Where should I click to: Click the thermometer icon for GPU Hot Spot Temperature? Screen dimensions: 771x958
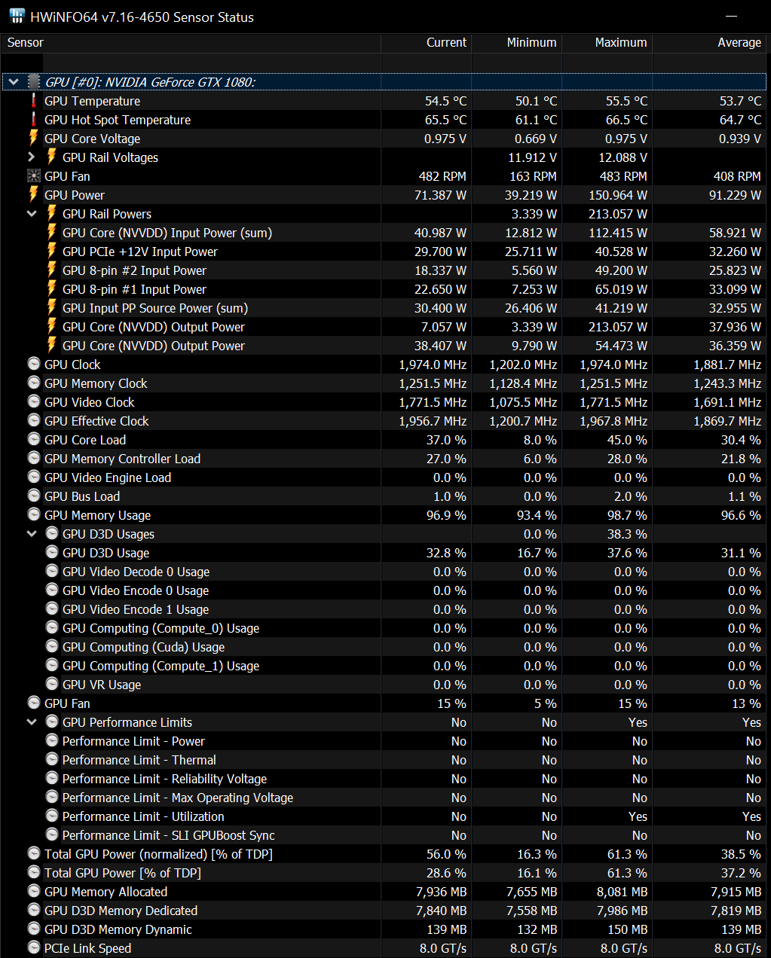[x=34, y=119]
